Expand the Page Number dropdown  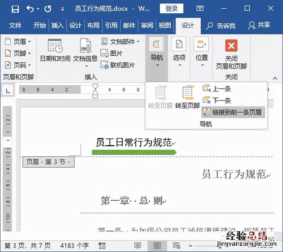(18, 65)
